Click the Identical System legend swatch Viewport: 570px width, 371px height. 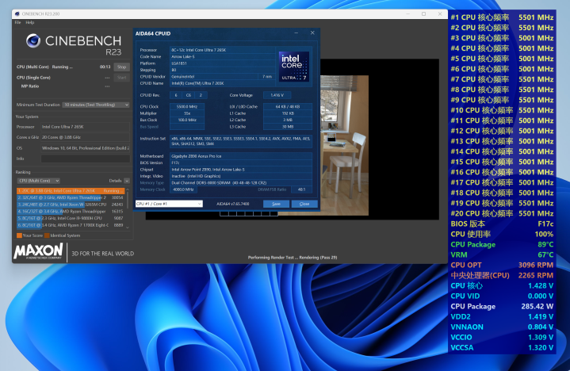[x=47, y=235]
